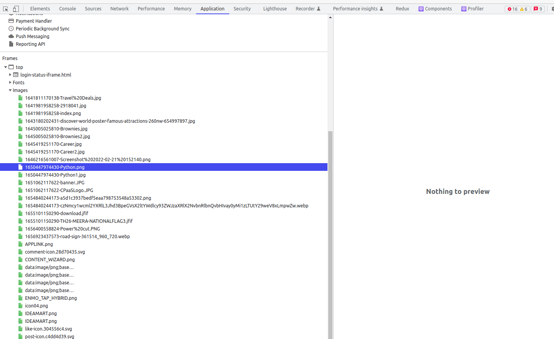
Task: Open the React Profiler panel
Action: coord(473,8)
